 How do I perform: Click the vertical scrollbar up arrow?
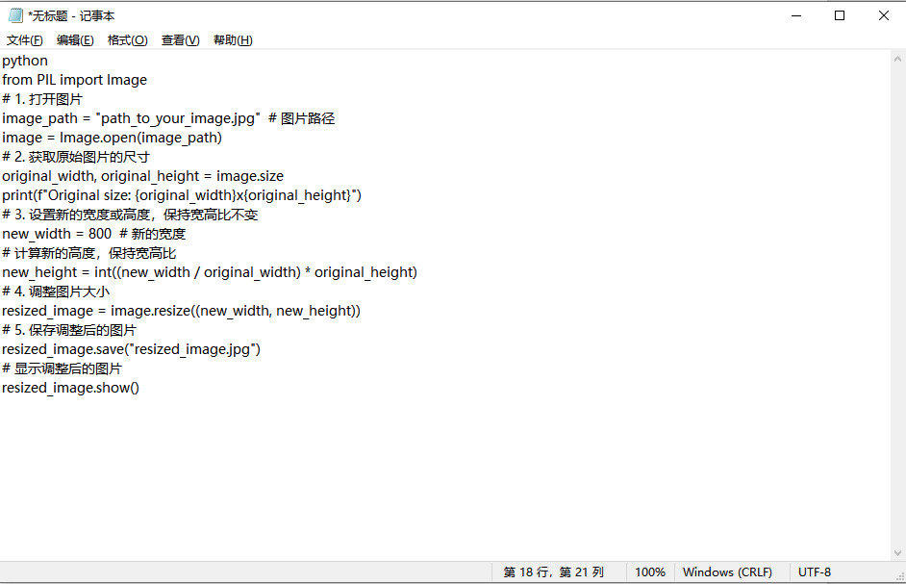(x=897, y=59)
